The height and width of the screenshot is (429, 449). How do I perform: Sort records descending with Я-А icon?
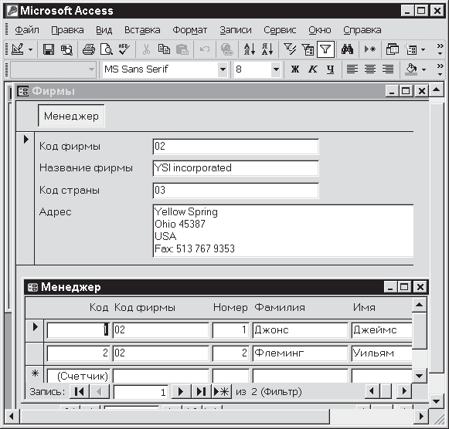click(x=267, y=49)
